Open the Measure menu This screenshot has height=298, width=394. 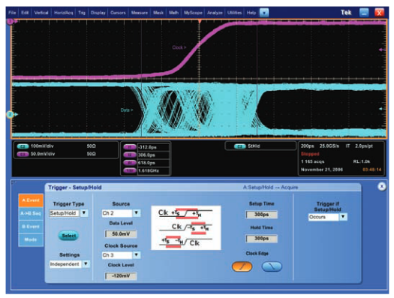click(x=140, y=13)
